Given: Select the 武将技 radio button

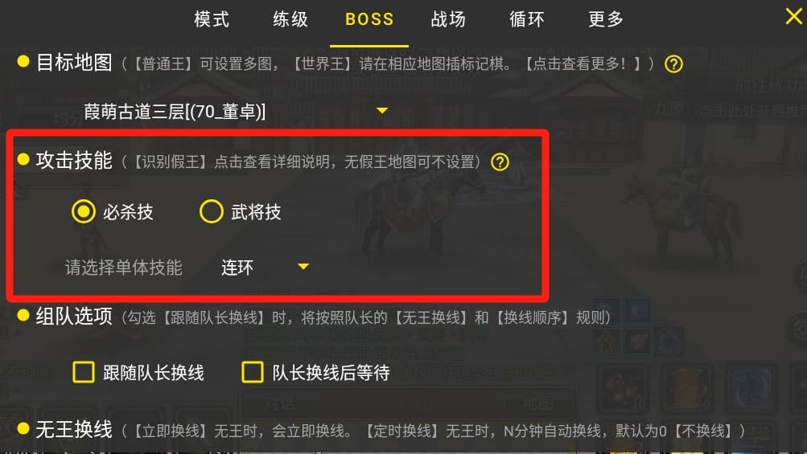Looking at the screenshot, I should tap(211, 211).
